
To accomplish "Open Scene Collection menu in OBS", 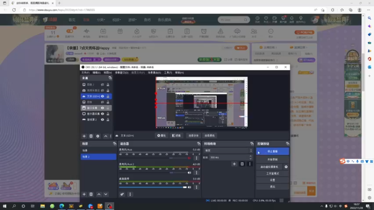I will click(154, 73).
